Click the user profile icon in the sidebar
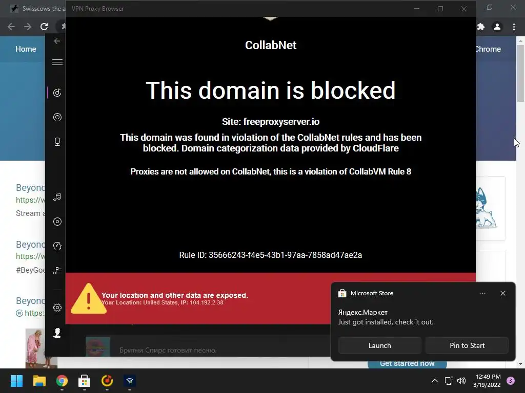The width and height of the screenshot is (525, 393). 57,333
